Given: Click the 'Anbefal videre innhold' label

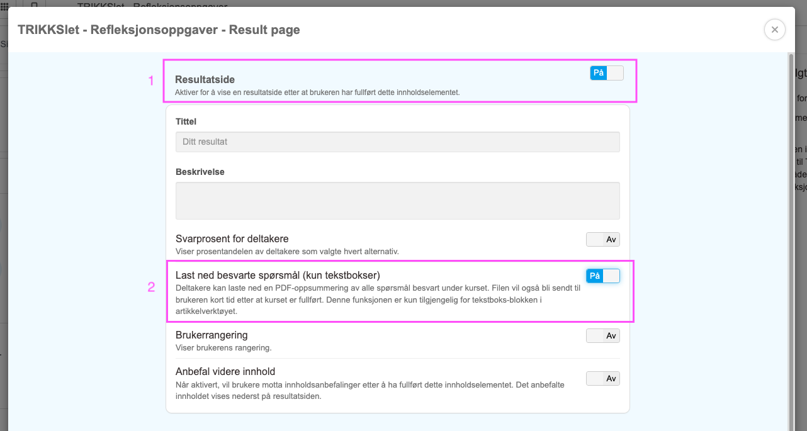Looking at the screenshot, I should 225,371.
